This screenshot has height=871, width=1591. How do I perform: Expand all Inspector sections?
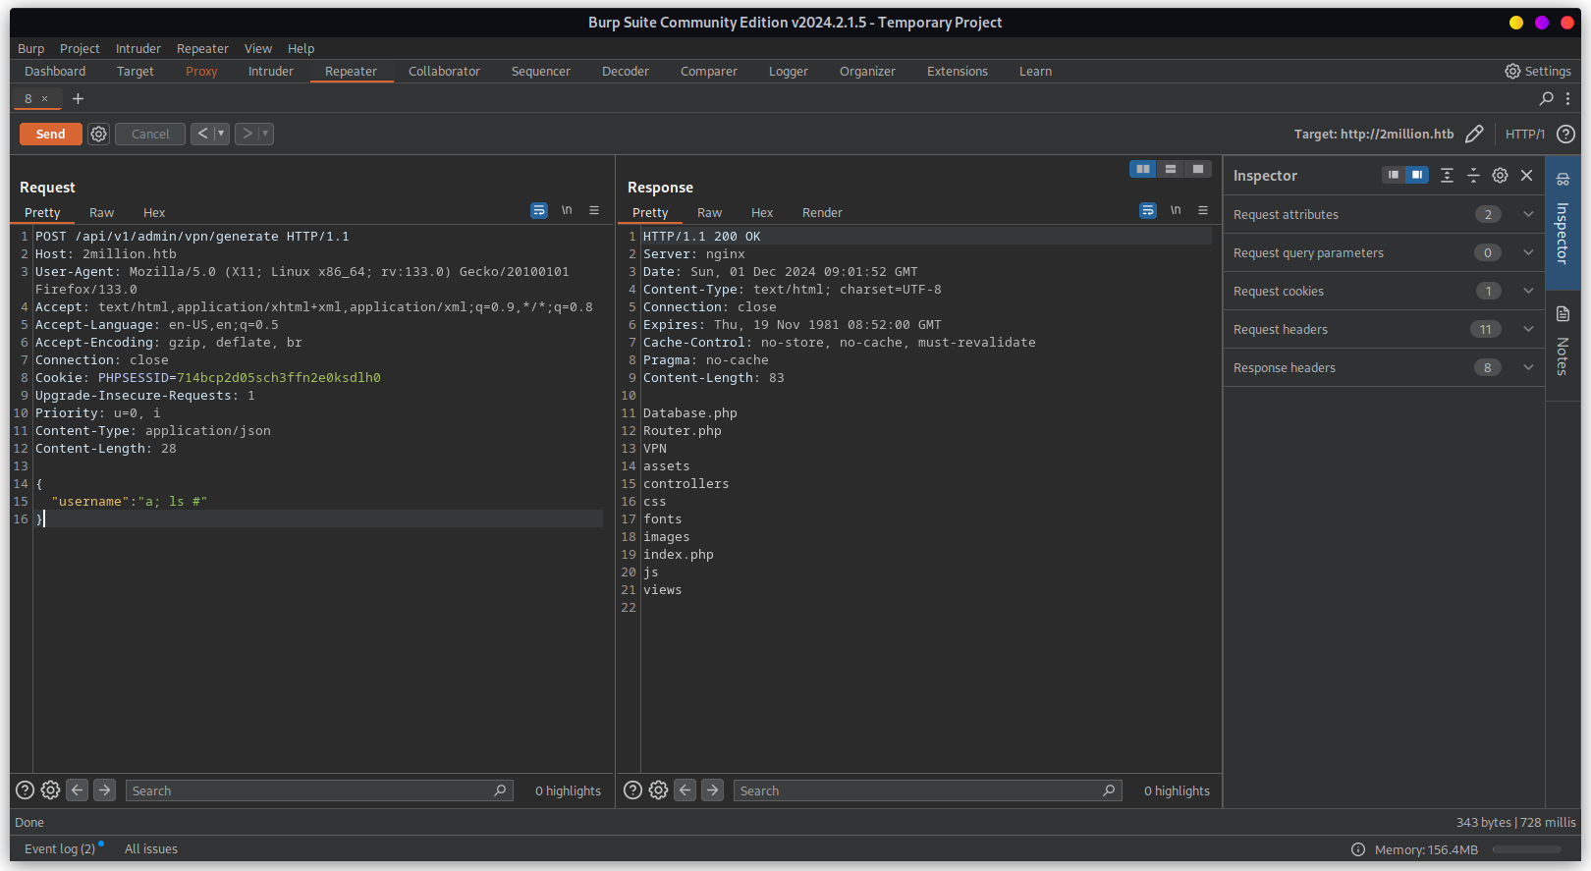click(x=1447, y=175)
